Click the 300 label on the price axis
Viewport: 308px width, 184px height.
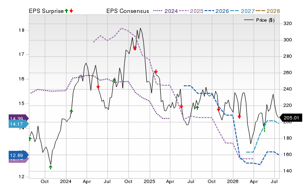288,40
